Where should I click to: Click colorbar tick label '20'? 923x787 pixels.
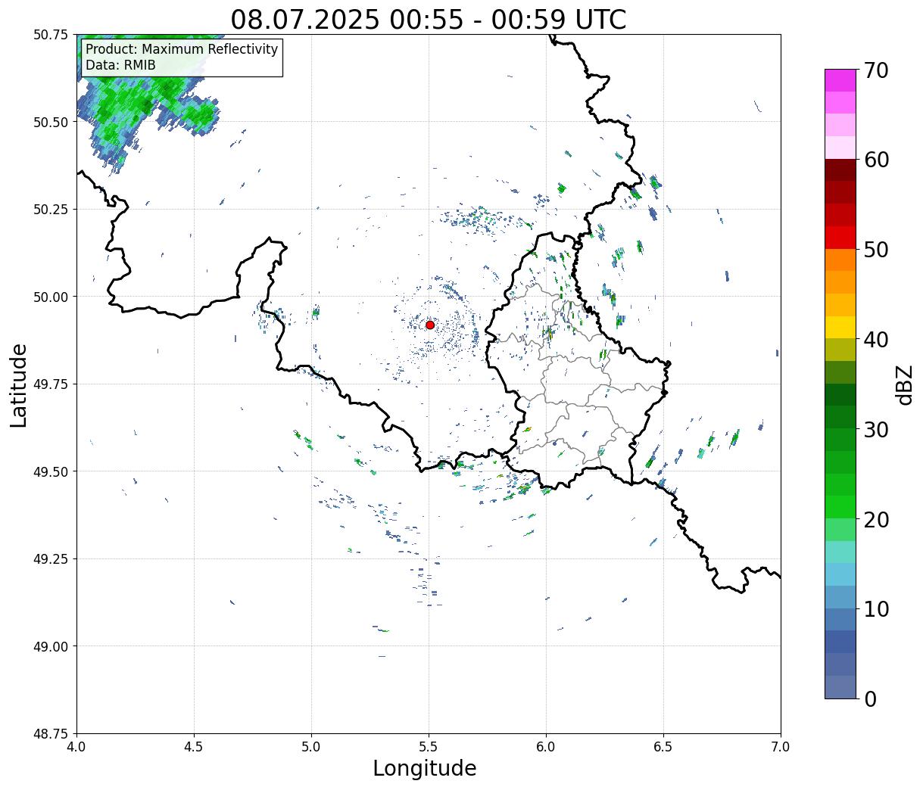click(875, 520)
